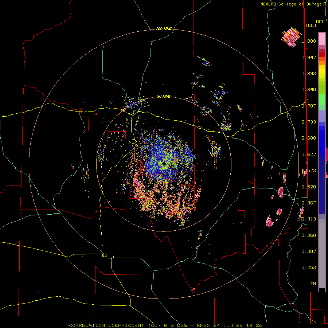Viewport: 328px width, 328px height.
Task: Click the 0.787 legend value
Action: (x=309, y=106)
